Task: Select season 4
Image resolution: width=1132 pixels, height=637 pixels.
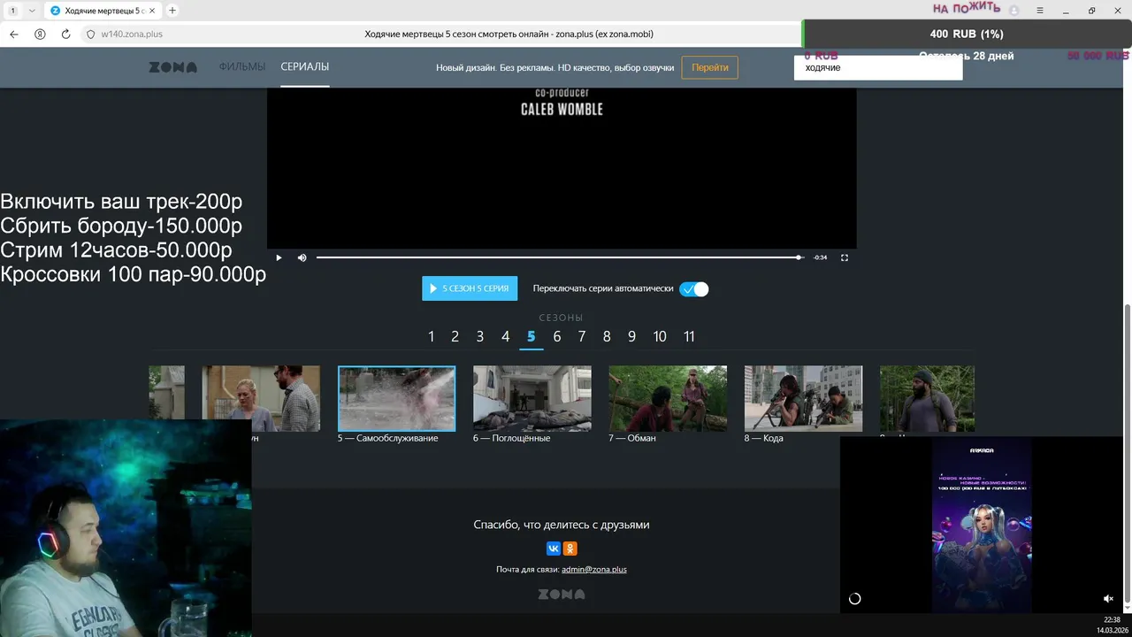Action: [506, 336]
